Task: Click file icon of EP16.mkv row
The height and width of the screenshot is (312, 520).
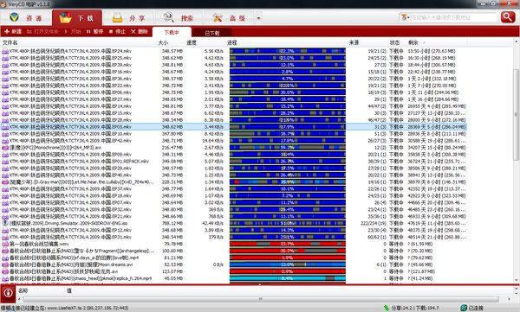Action: (x=5, y=72)
